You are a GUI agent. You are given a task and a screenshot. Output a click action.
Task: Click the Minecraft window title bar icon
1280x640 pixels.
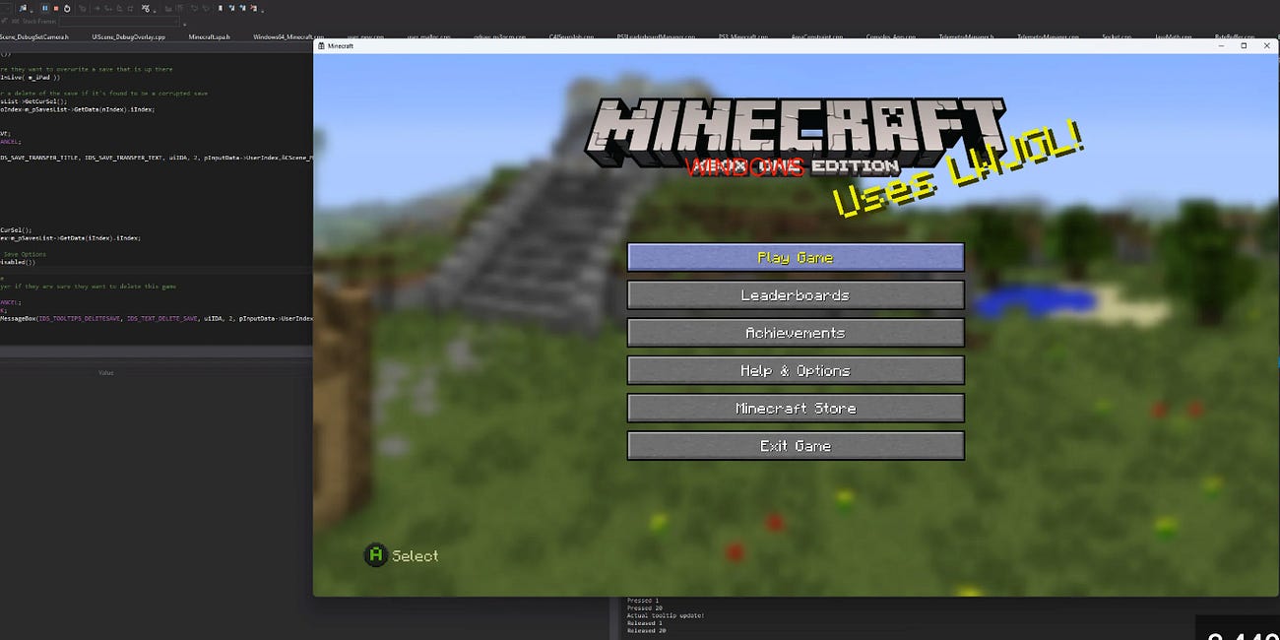(321, 46)
